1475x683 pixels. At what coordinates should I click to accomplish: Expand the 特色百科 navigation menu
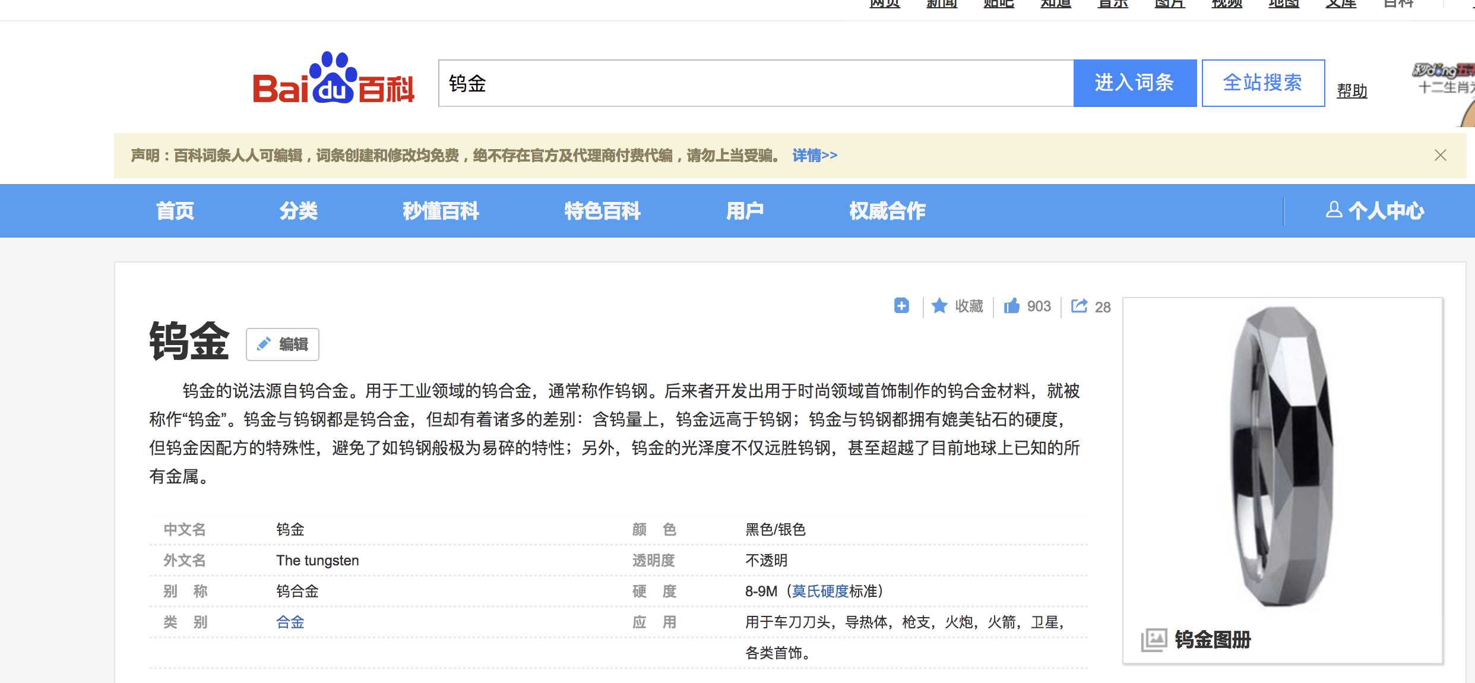602,211
